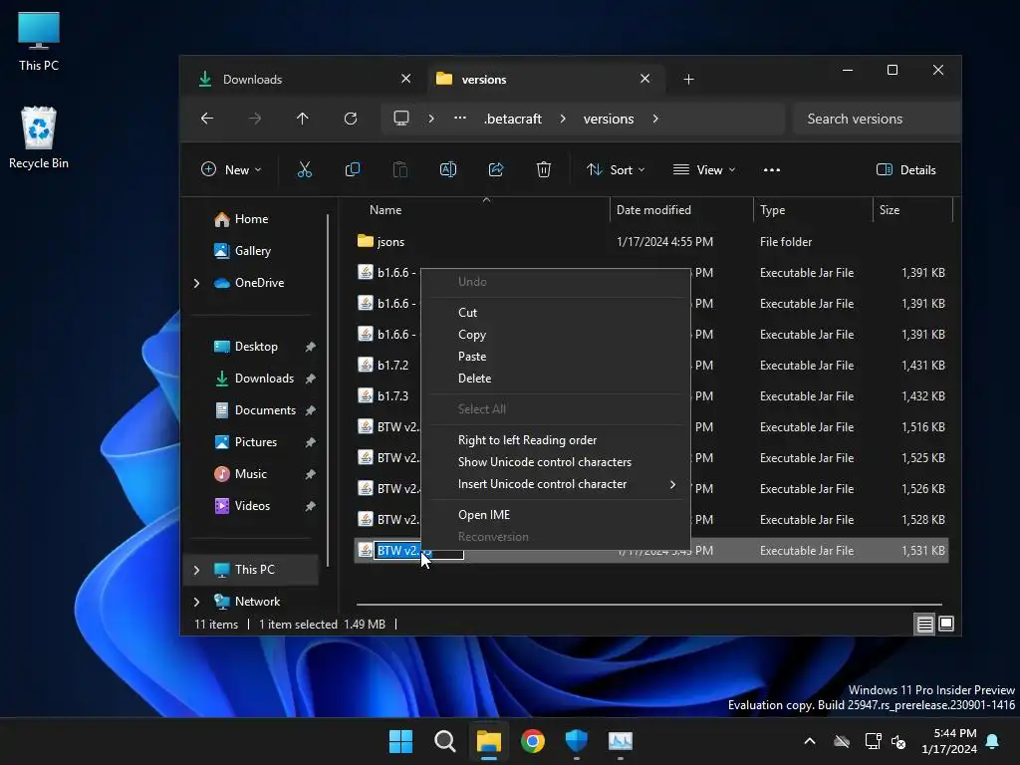Go up one folder level
Viewport: 1020px width, 765px height.
point(303,119)
